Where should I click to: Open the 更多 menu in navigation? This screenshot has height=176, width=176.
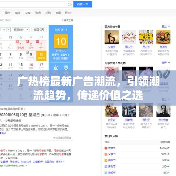pos(68,13)
